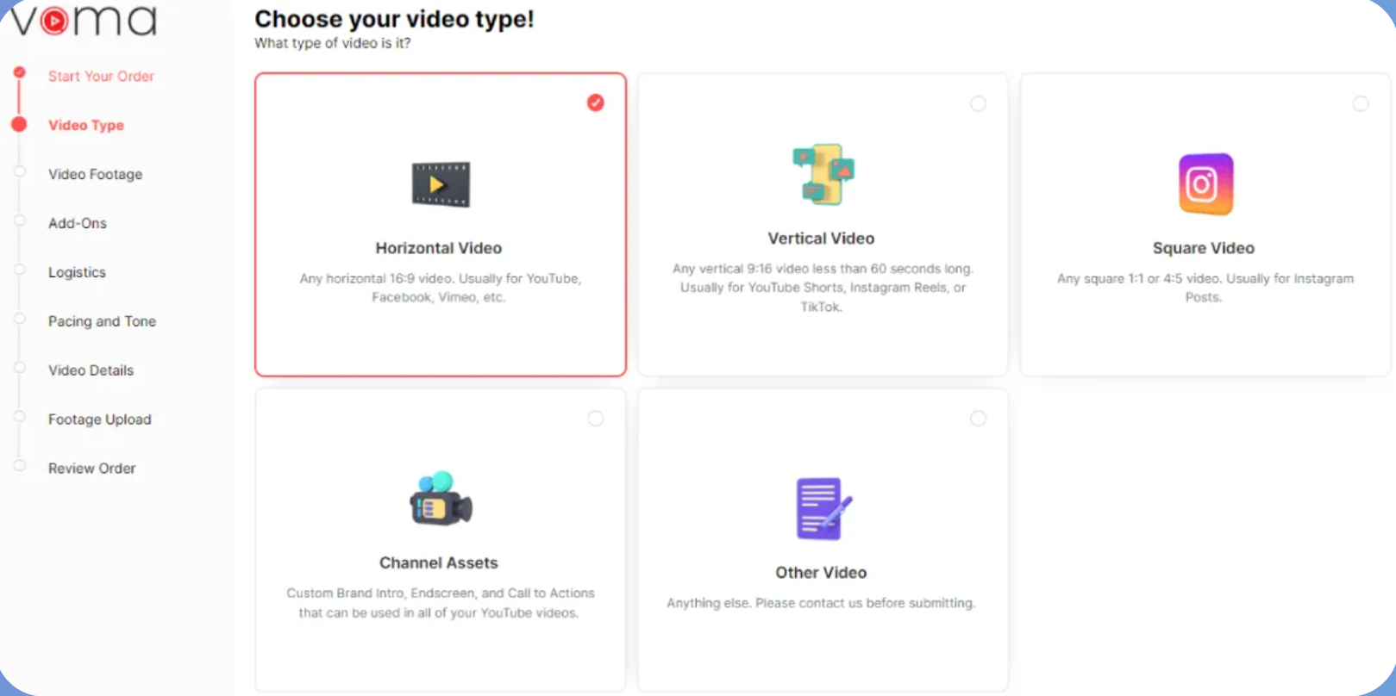
Task: Go to the Footage Upload step
Action: click(99, 419)
